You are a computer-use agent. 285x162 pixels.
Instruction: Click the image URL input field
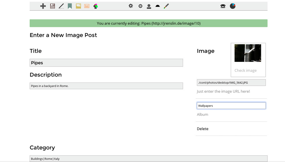point(231,83)
